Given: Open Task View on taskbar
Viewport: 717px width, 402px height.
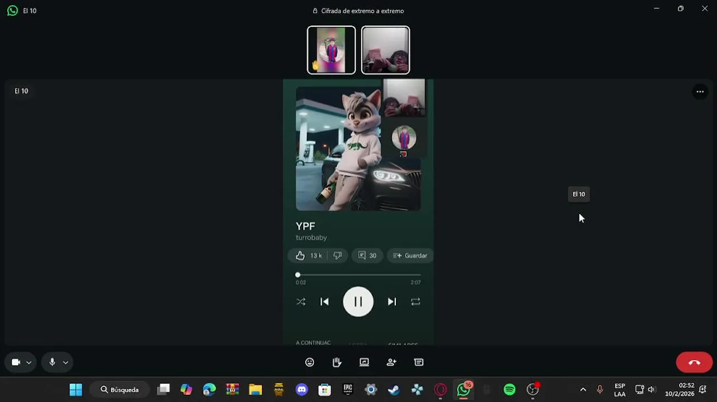Looking at the screenshot, I should (163, 390).
